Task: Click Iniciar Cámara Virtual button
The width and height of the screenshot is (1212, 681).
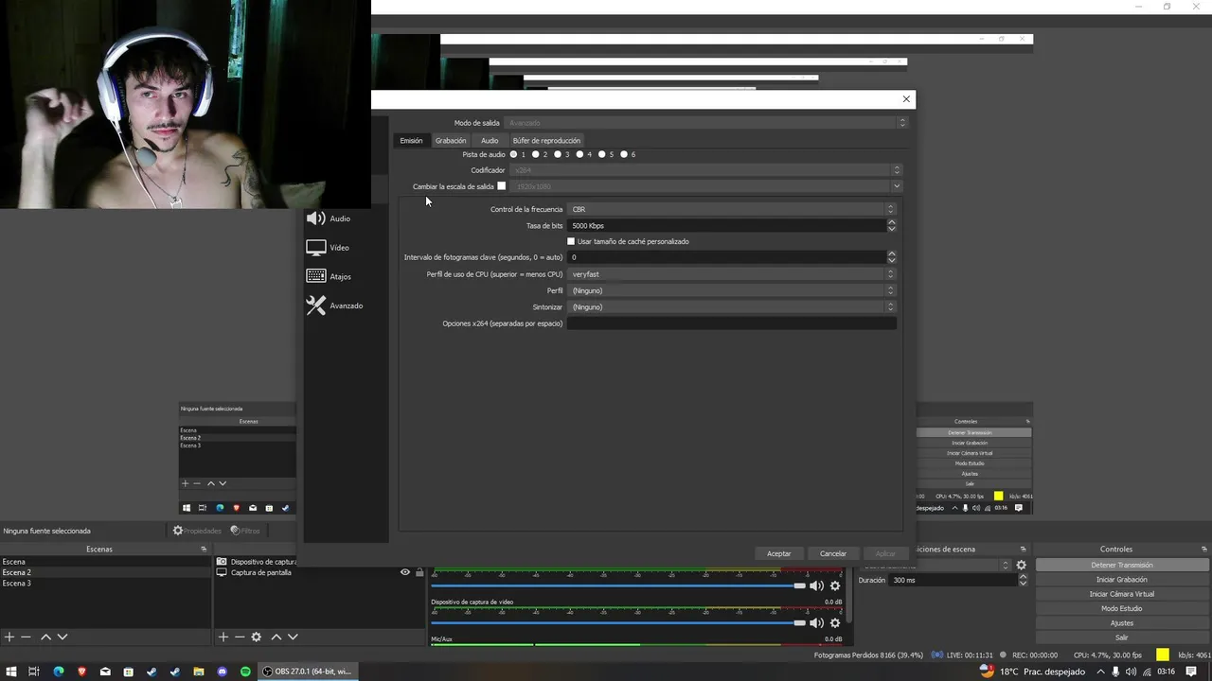Action: [1122, 594]
